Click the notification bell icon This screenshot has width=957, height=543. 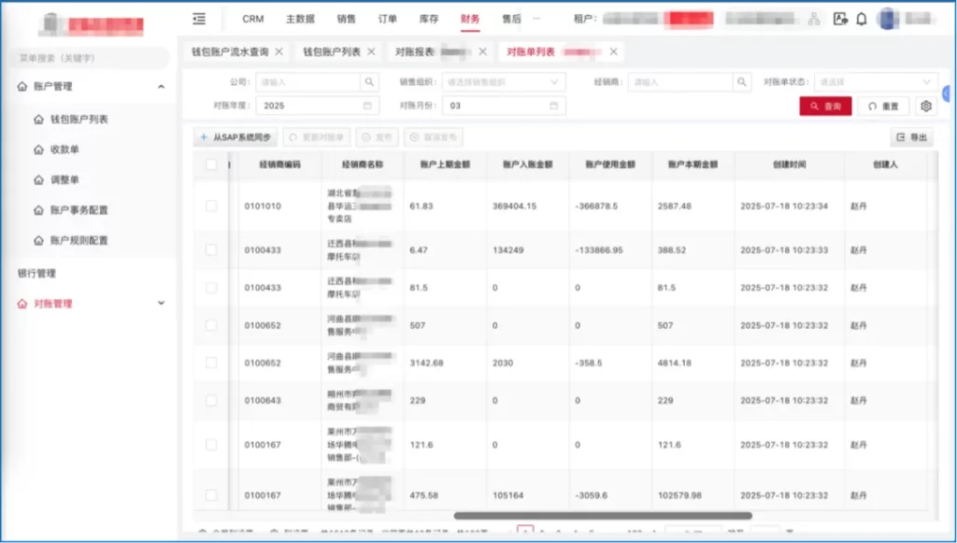point(861,19)
